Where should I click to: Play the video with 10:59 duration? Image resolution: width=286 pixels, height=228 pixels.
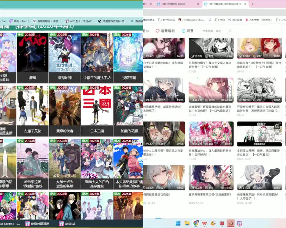pyautogui.click(x=259, y=178)
